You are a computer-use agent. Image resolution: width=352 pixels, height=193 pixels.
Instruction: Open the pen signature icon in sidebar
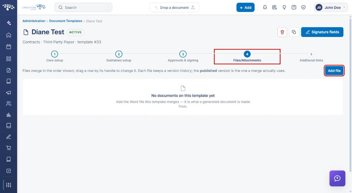(x=9, y=137)
